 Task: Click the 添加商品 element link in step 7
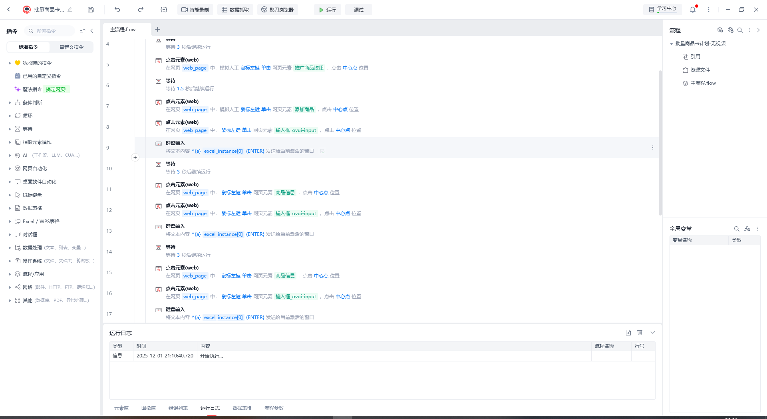click(304, 110)
